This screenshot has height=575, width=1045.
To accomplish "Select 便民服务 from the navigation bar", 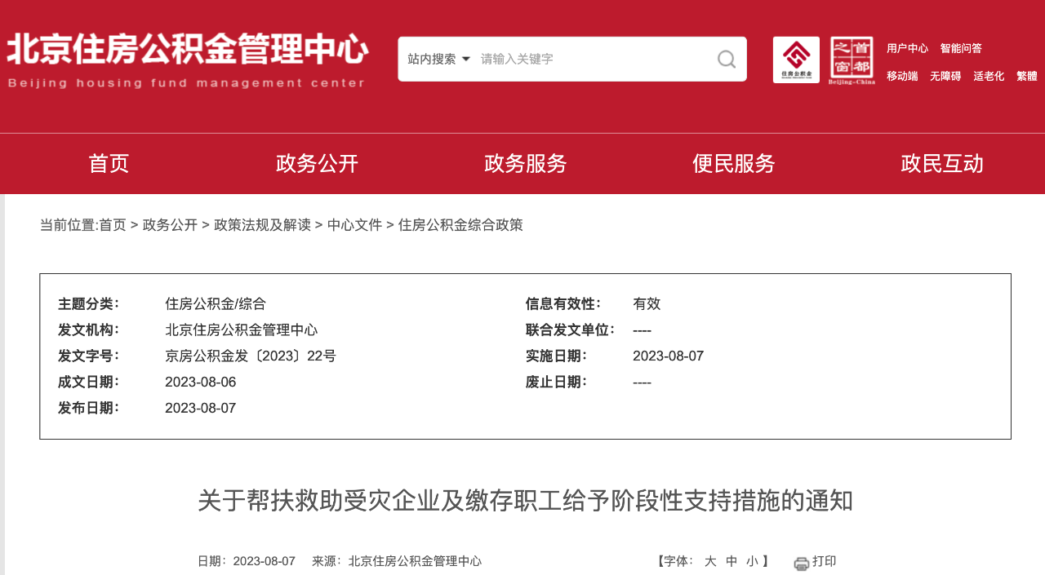I will tap(733, 164).
